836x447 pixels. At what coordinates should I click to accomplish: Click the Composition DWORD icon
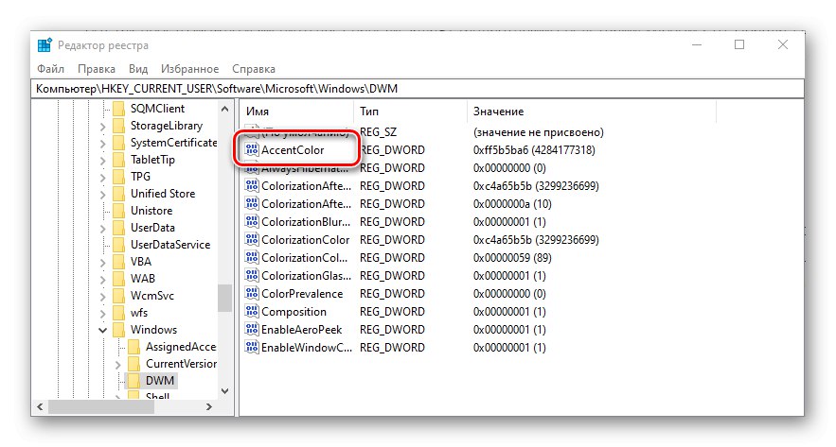[252, 311]
